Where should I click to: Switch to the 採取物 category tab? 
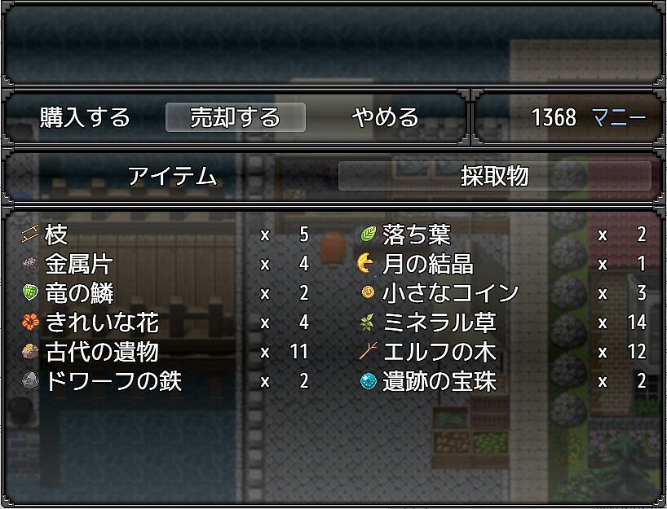[x=495, y=176]
